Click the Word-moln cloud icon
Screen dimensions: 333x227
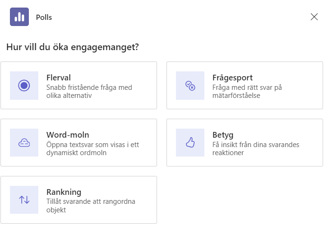point(24,143)
